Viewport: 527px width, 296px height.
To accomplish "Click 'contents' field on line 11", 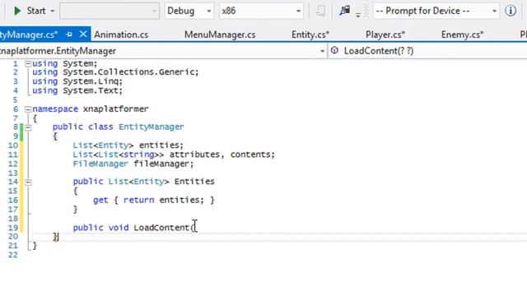I will click(250, 155).
